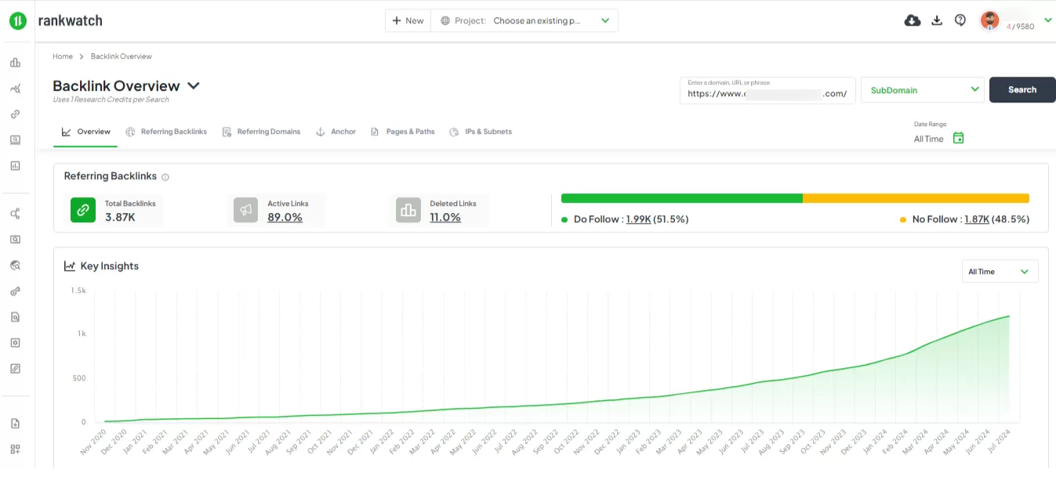This screenshot has height=498, width=1056.
Task: Open the chain link icon in sidebar
Action: pos(15,114)
